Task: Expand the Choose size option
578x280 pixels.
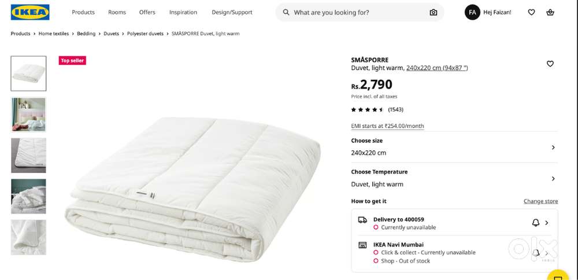Action: coord(553,148)
